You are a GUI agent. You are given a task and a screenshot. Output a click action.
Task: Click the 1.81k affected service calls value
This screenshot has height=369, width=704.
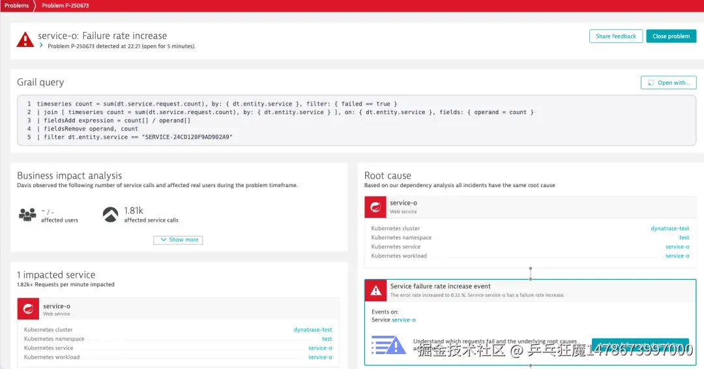pos(134,211)
